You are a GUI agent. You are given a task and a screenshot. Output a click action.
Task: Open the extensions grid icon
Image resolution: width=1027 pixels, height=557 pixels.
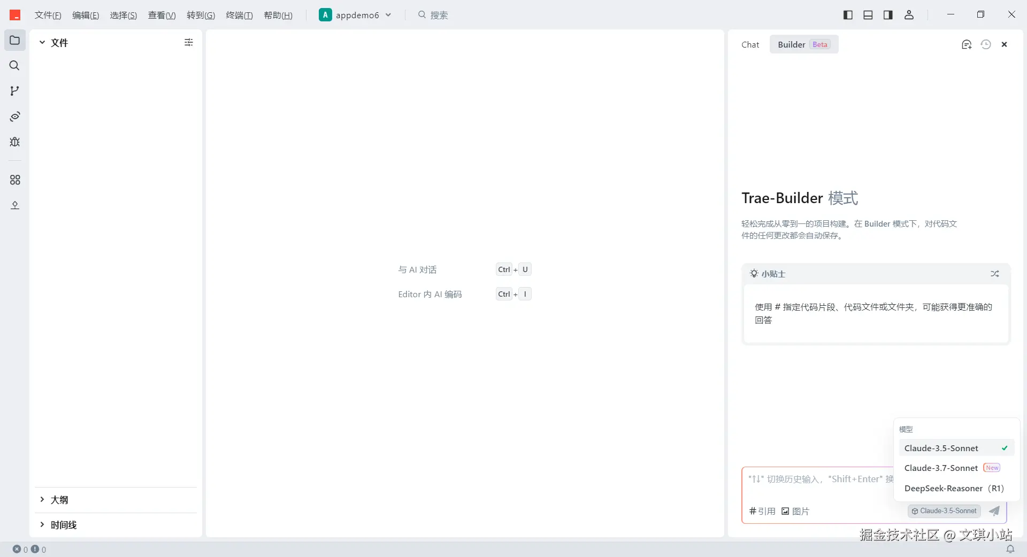[x=15, y=180]
